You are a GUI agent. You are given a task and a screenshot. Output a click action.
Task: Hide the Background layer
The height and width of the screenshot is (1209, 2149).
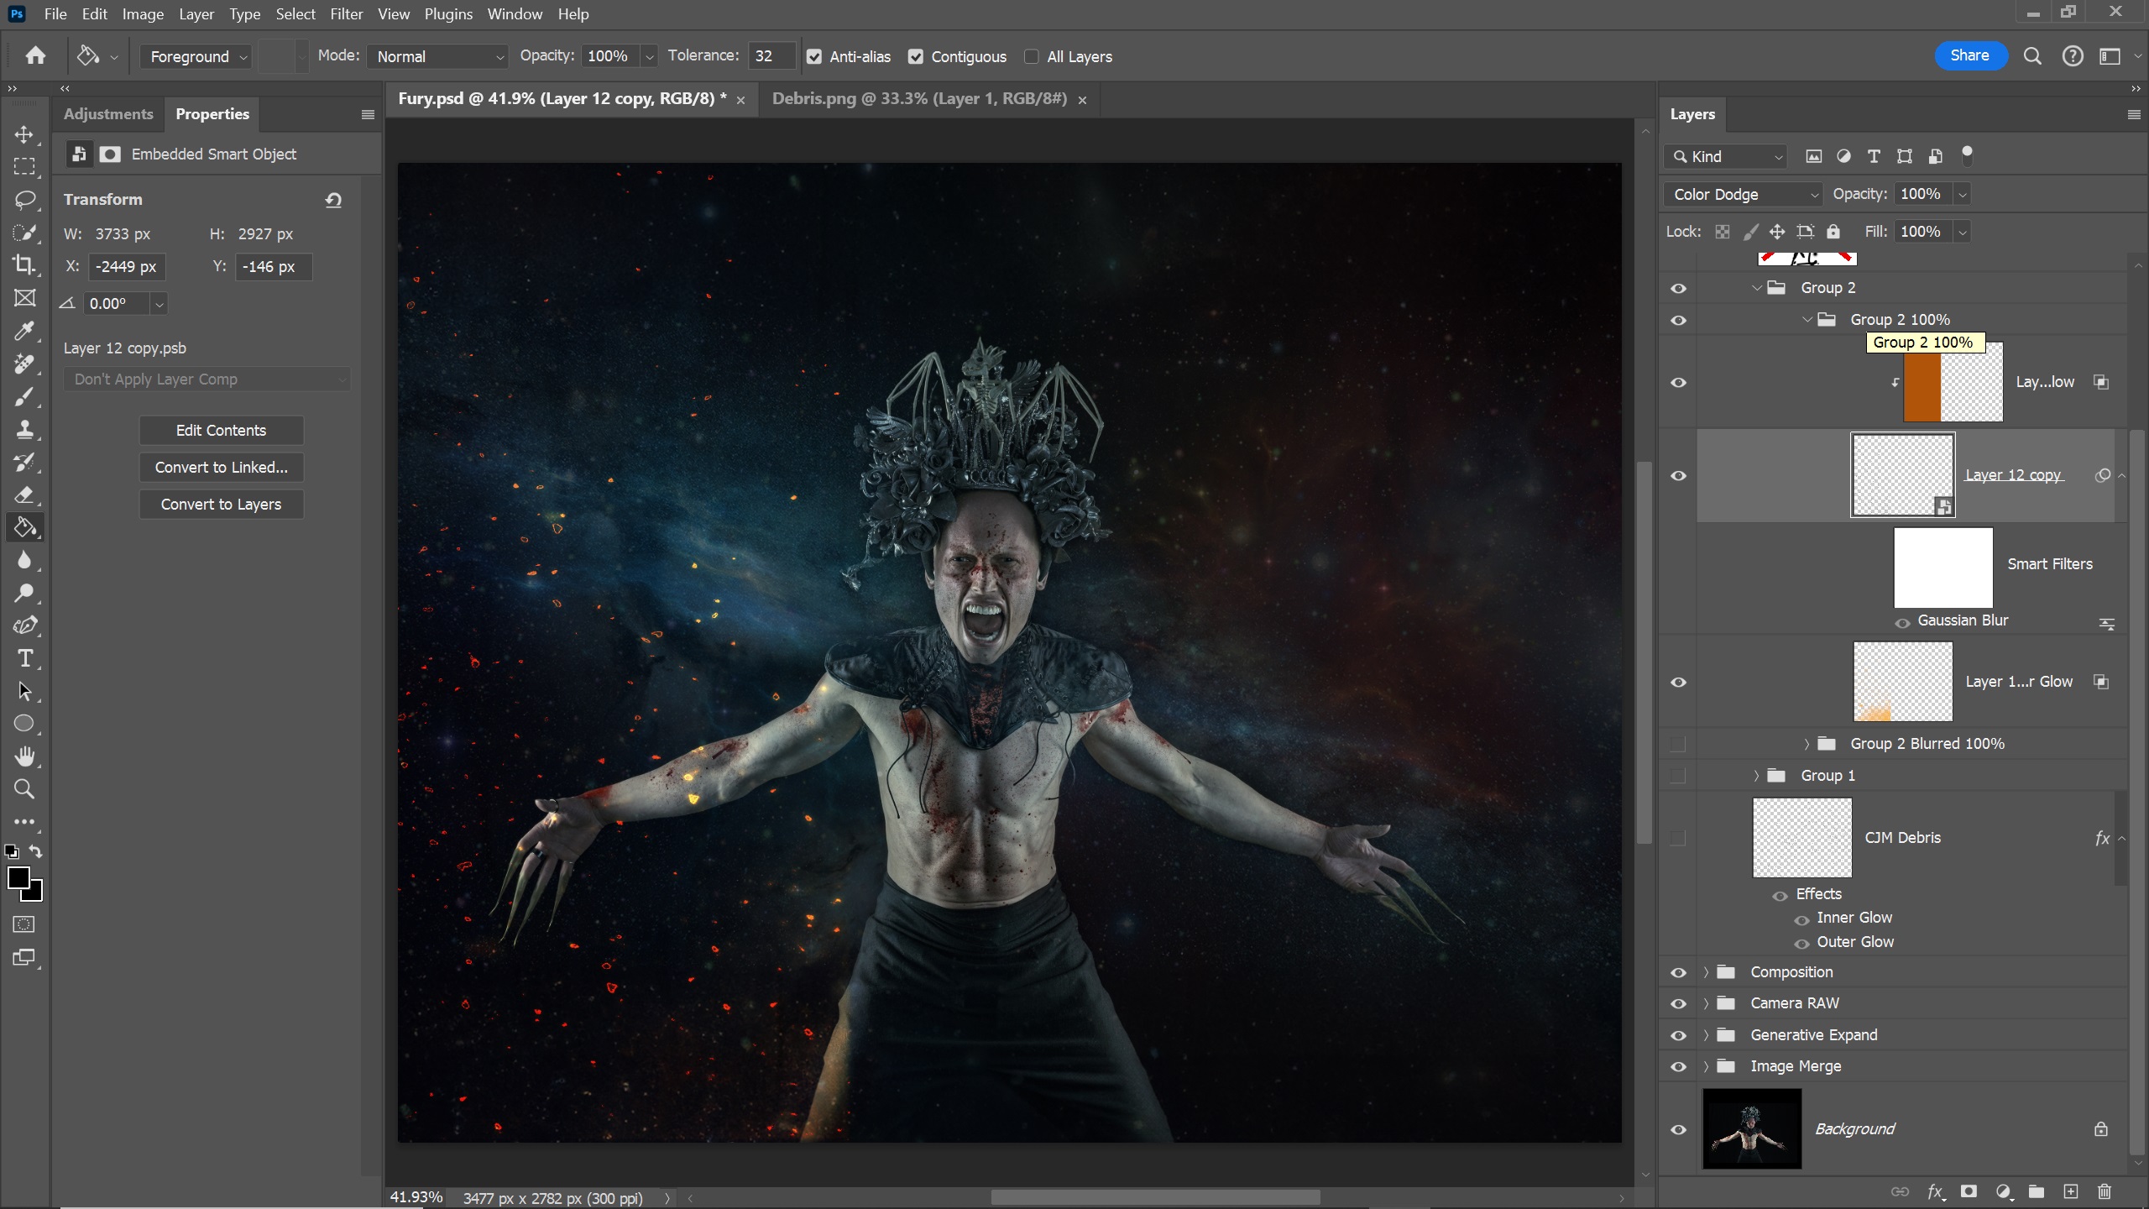pyautogui.click(x=1678, y=1129)
